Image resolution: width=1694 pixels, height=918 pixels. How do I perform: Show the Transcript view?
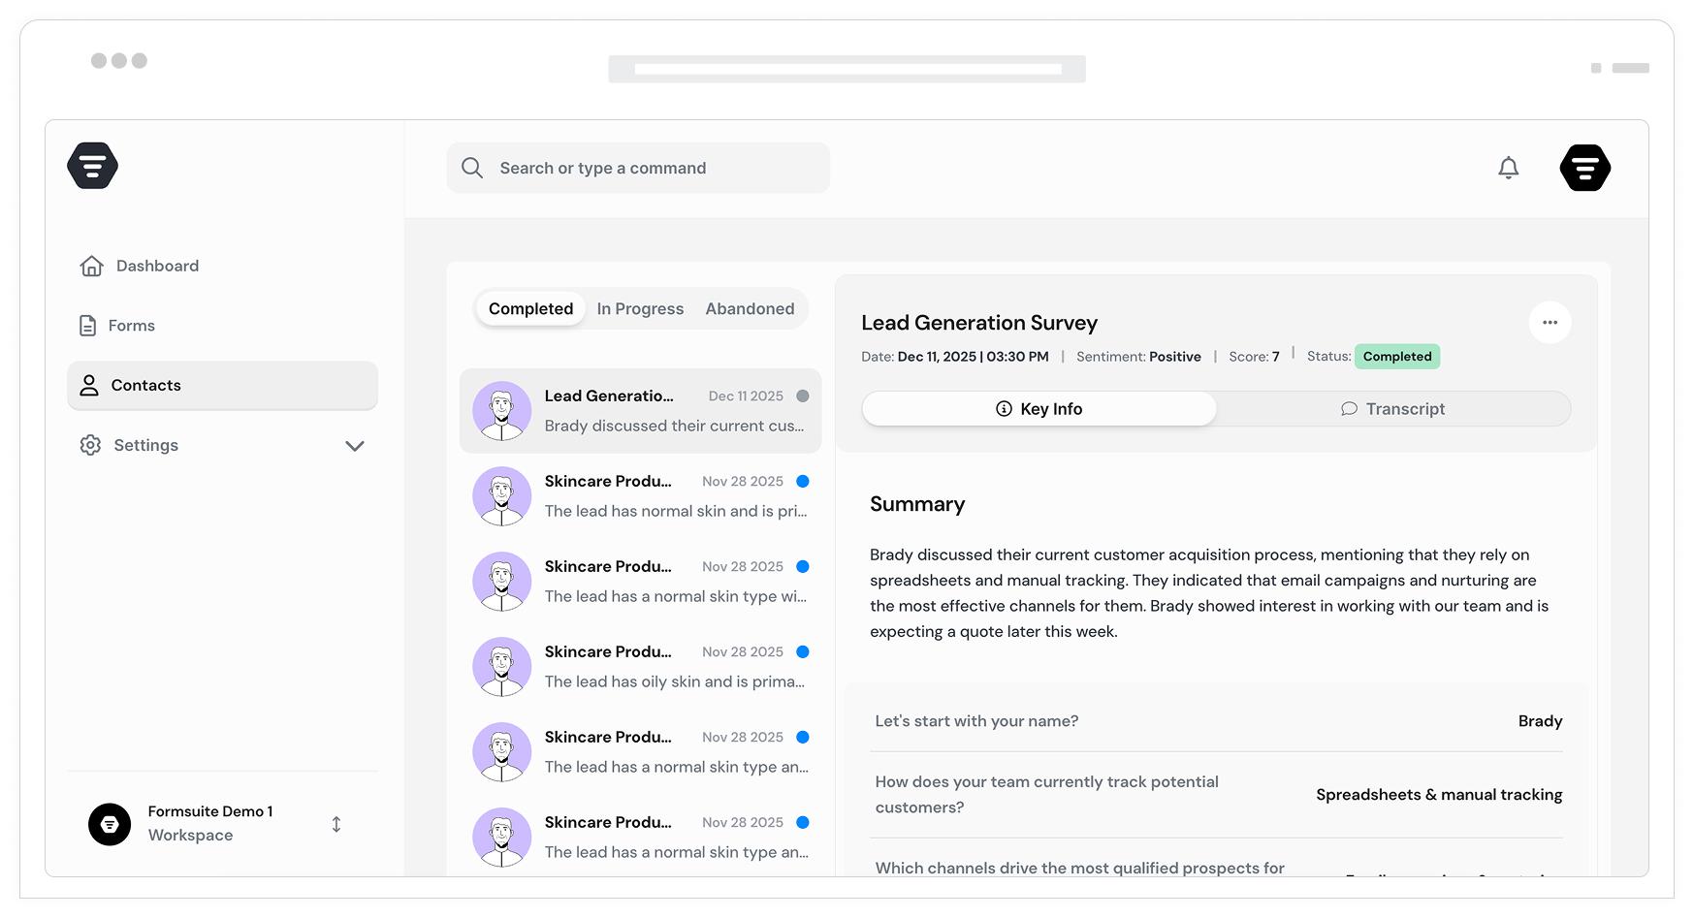click(x=1392, y=409)
